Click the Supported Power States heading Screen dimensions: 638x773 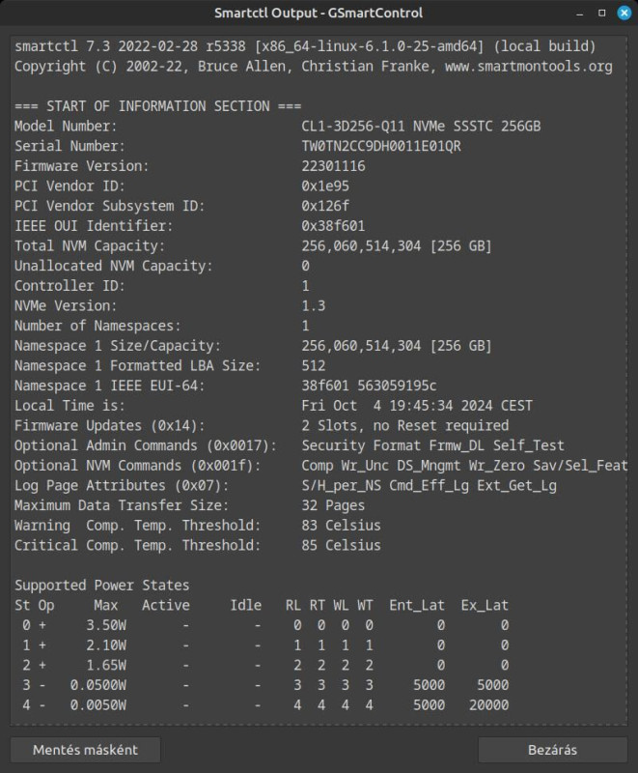pos(102,586)
